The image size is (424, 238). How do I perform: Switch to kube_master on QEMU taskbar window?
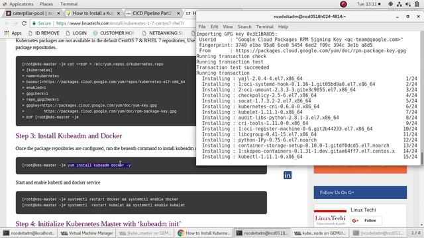145,233
